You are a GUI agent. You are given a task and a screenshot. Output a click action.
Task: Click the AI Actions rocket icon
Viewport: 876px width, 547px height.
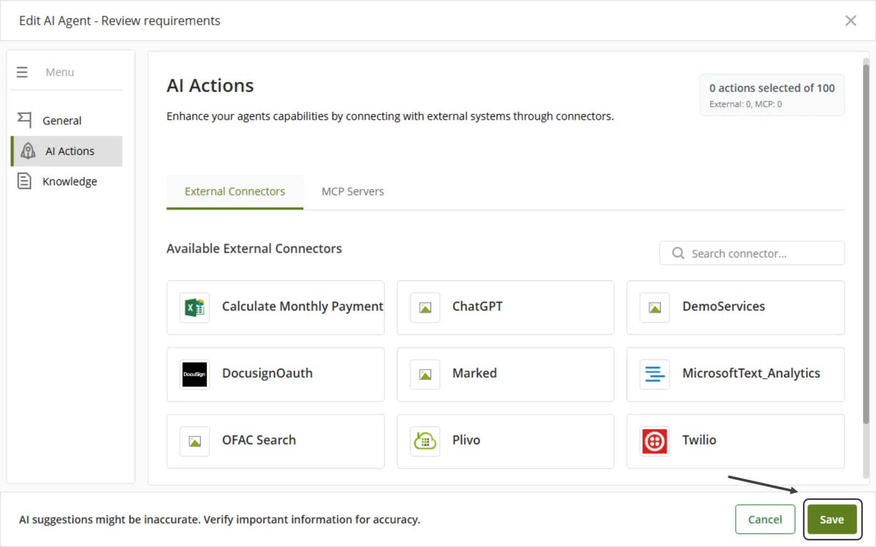point(28,151)
